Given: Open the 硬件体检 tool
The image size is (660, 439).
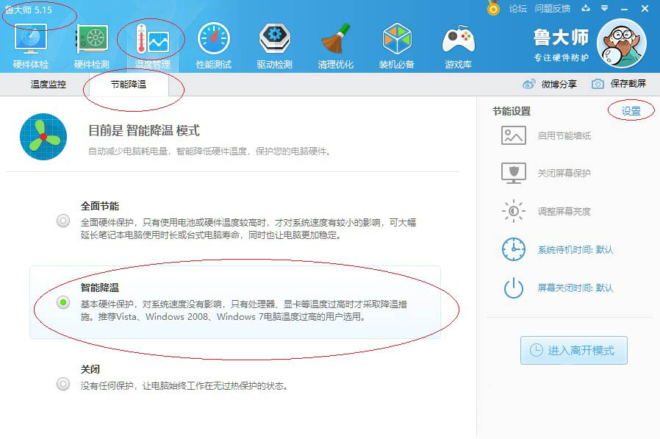Looking at the screenshot, I should (x=30, y=44).
